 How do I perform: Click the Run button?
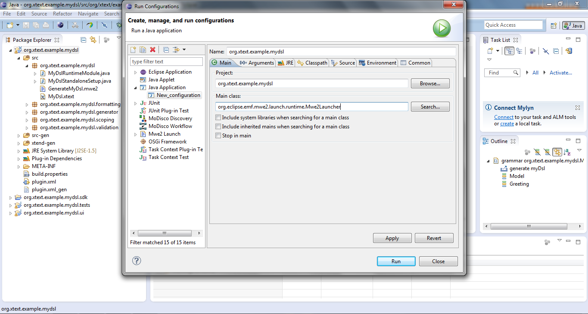396,261
